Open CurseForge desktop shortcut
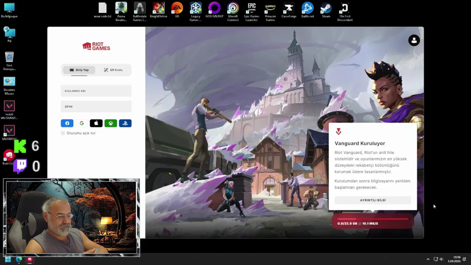This screenshot has width=471, height=265. pos(289,10)
